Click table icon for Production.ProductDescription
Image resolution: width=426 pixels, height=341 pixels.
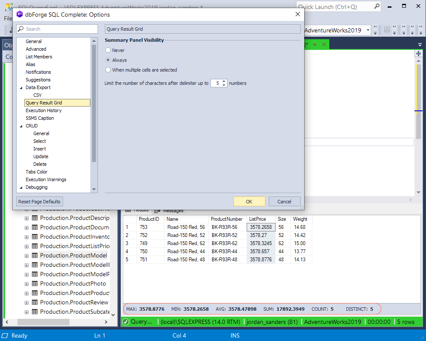pos(35,218)
